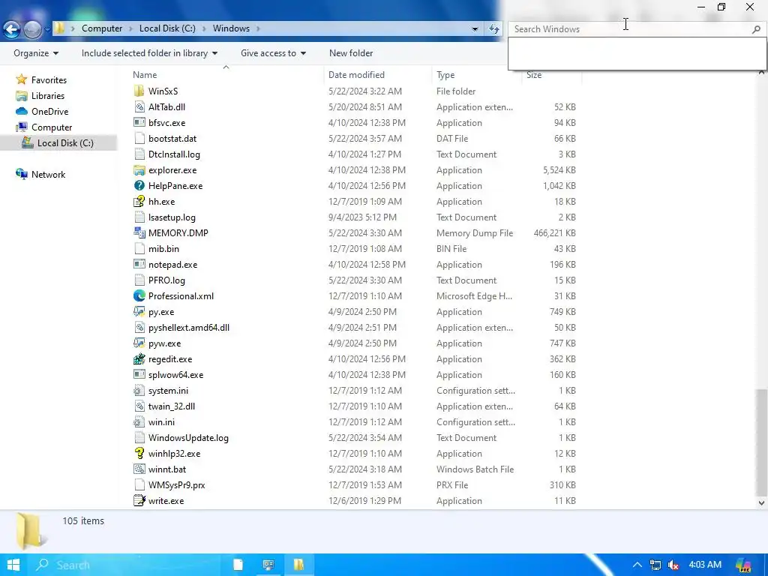The height and width of the screenshot is (576, 768).
Task: Click the Back navigation arrow button
Action: click(12, 29)
